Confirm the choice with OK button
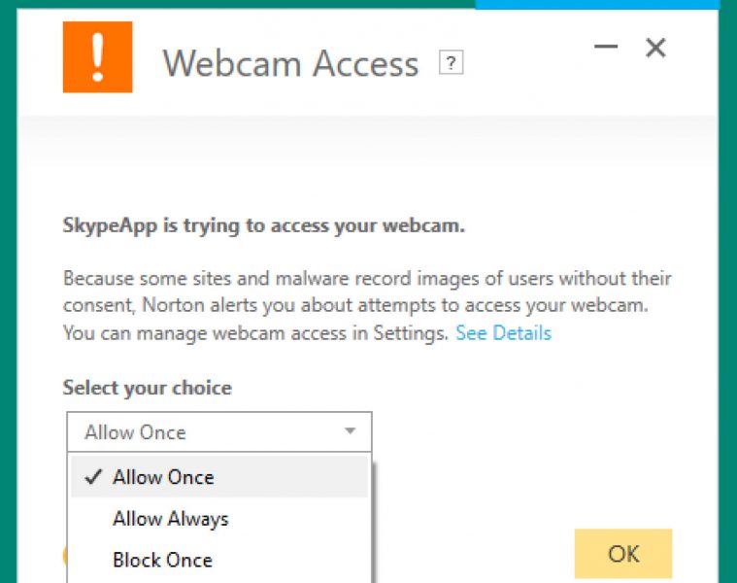This screenshot has height=583, width=737. [x=623, y=554]
